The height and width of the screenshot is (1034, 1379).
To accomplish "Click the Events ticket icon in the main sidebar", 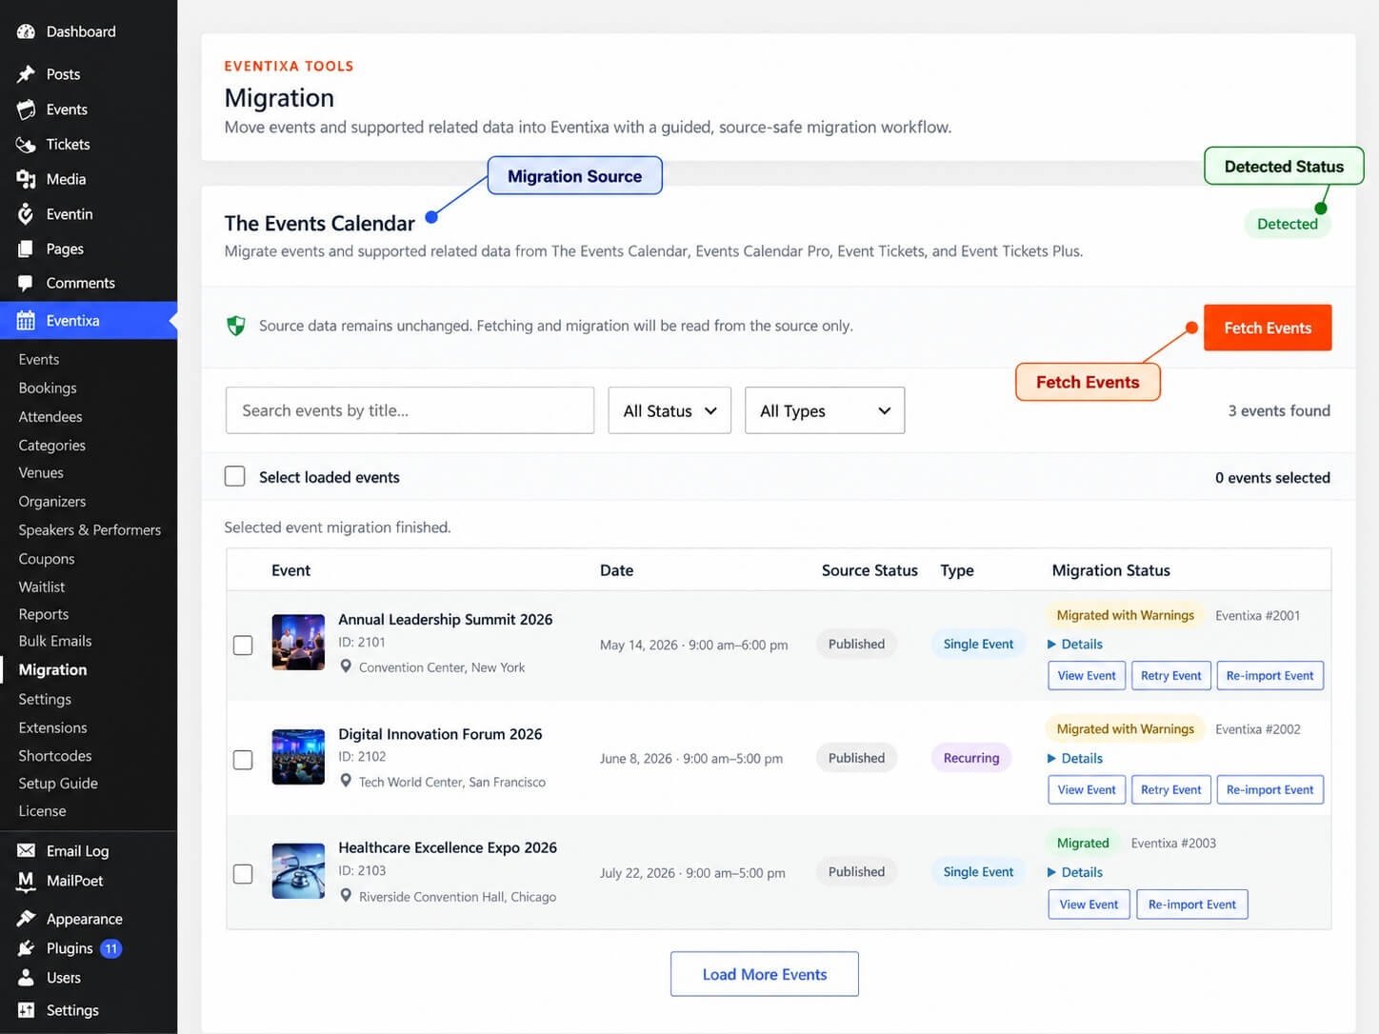I will [26, 109].
